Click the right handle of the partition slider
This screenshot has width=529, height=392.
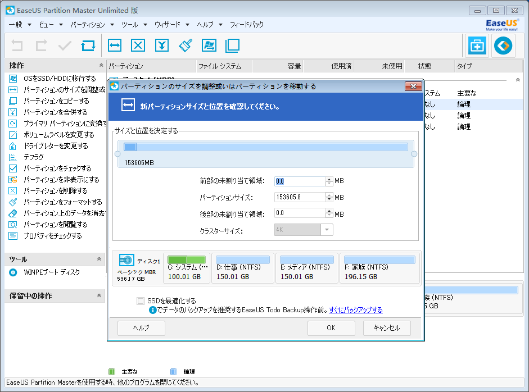(414, 154)
